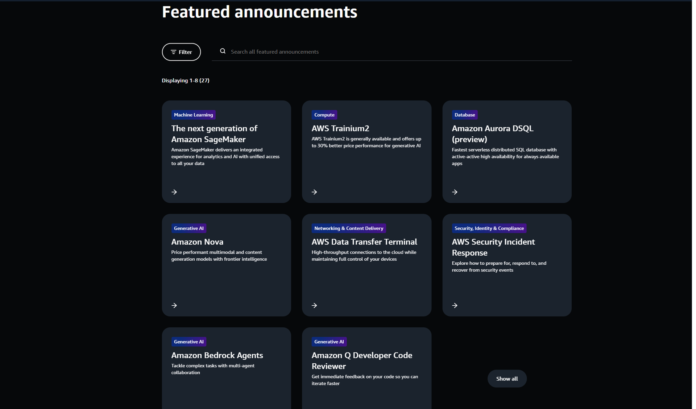This screenshot has width=696, height=409.
Task: Click the arrow on the Amazon Nova card
Action: (x=174, y=305)
